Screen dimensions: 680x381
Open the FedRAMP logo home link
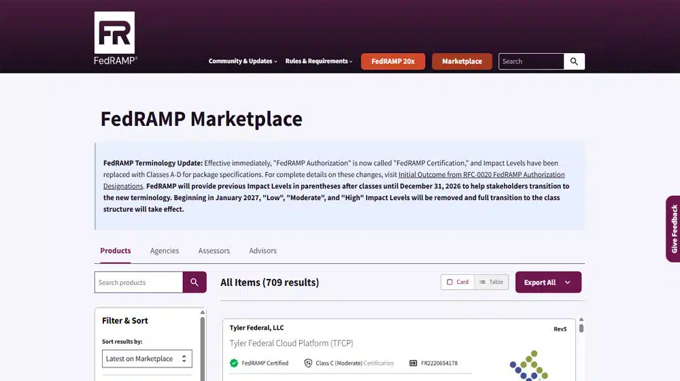[116, 39]
